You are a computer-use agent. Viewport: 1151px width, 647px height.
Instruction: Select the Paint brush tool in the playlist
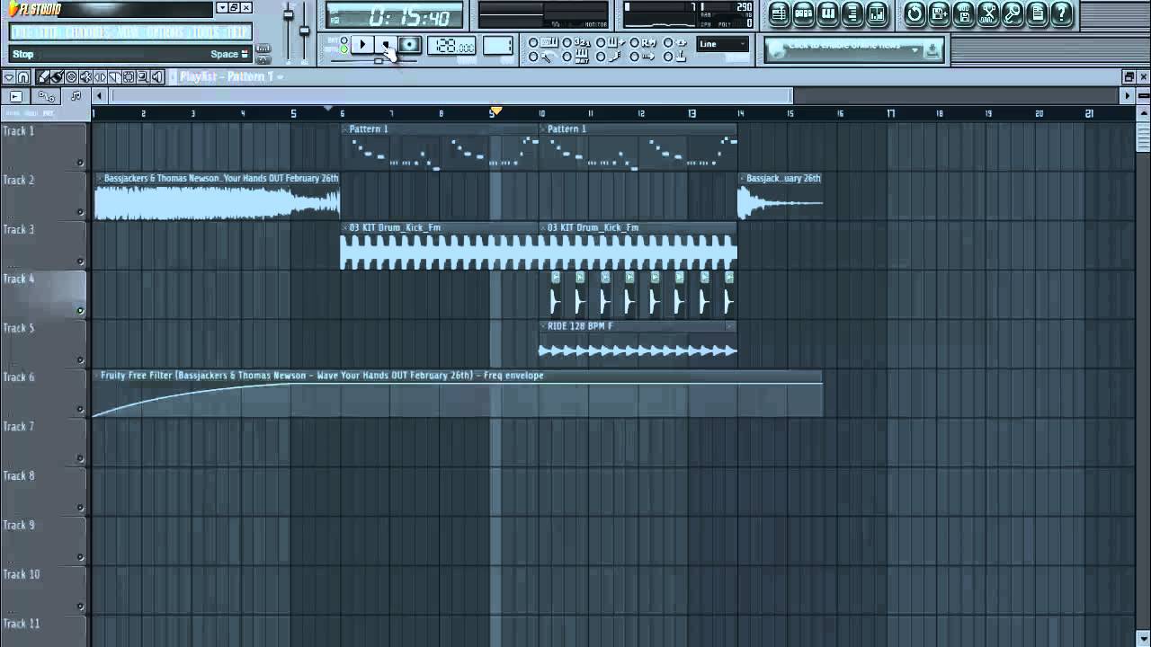tap(58, 77)
